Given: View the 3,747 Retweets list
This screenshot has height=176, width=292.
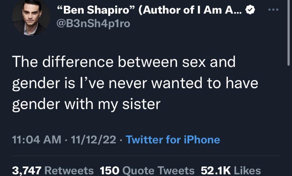Looking at the screenshot, I should click(x=53, y=170).
